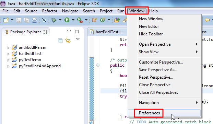Viewport: 213px width, 124px height.
Task: Open the Source menu
Action: 31,11
